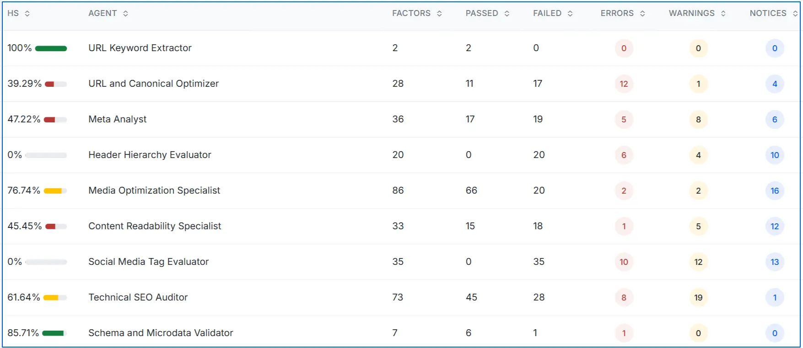The height and width of the screenshot is (348, 803).
Task: Select the Technical SEO Auditor agent row
Action: (138, 297)
